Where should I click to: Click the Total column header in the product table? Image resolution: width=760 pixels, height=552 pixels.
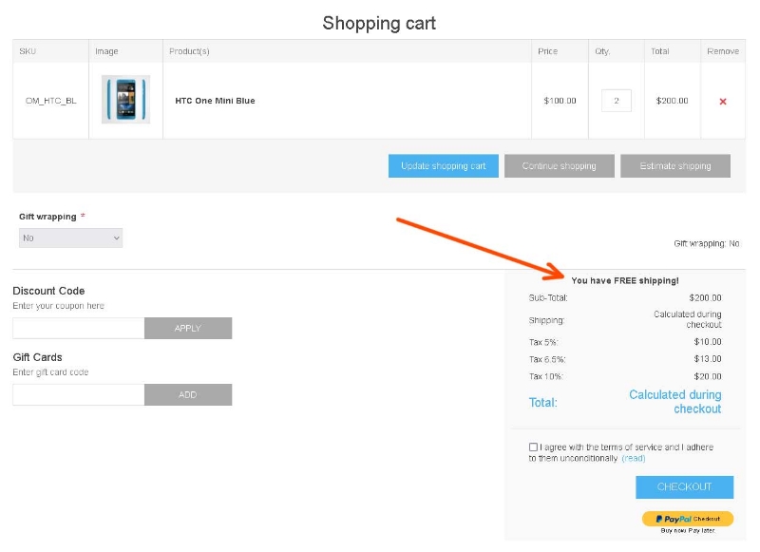point(660,51)
